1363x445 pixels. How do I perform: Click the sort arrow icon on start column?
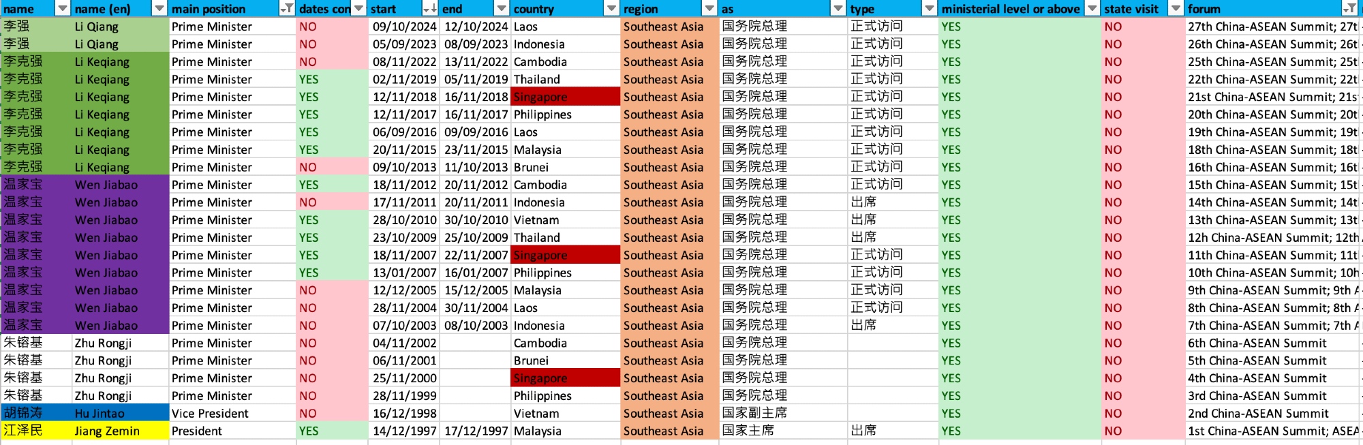coord(430,9)
